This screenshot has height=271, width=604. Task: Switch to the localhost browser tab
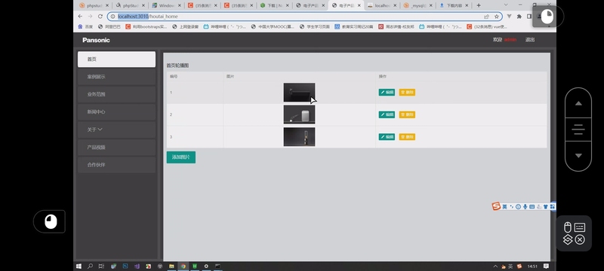[x=383, y=5]
